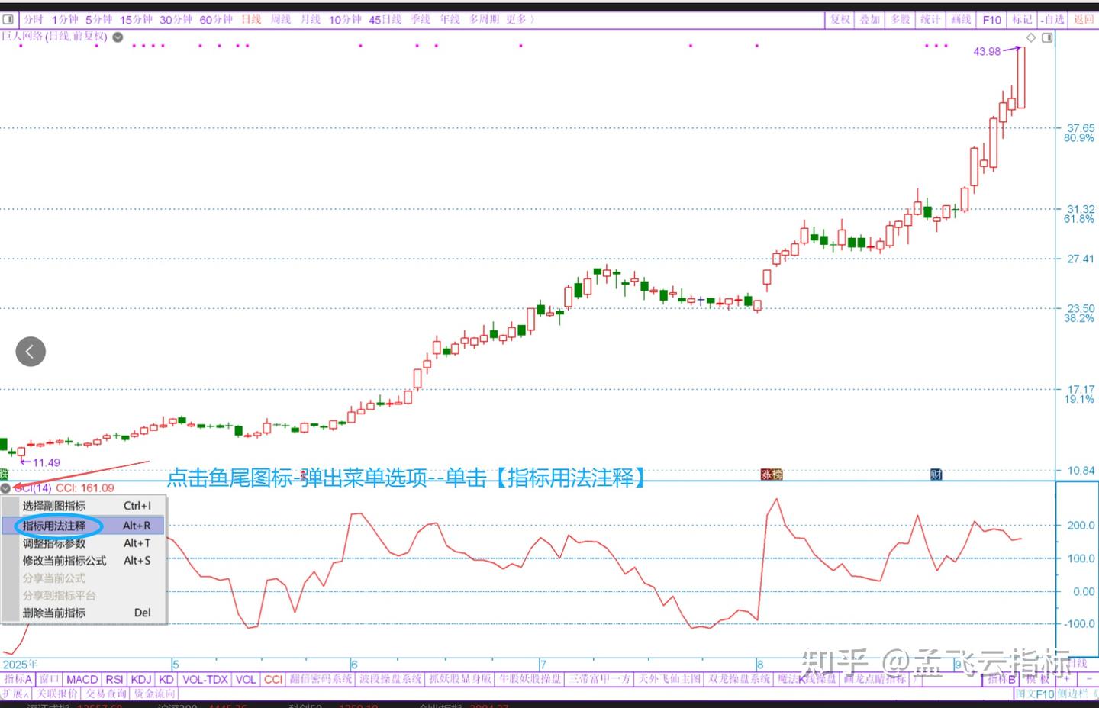The height and width of the screenshot is (708, 1099).
Task: Select the 标记 marker tool
Action: point(1021,20)
